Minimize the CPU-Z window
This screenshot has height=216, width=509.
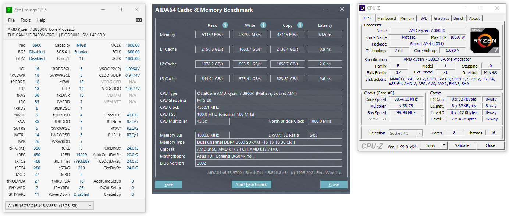click(463, 8)
